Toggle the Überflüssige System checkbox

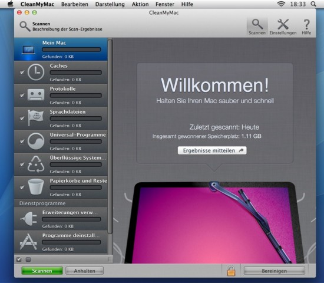pos(22,164)
